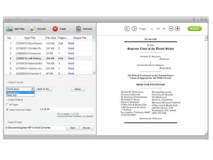Viewport: 213px width, 160px height.
Task: Zoom out with the minus icon
Action: (171, 29)
